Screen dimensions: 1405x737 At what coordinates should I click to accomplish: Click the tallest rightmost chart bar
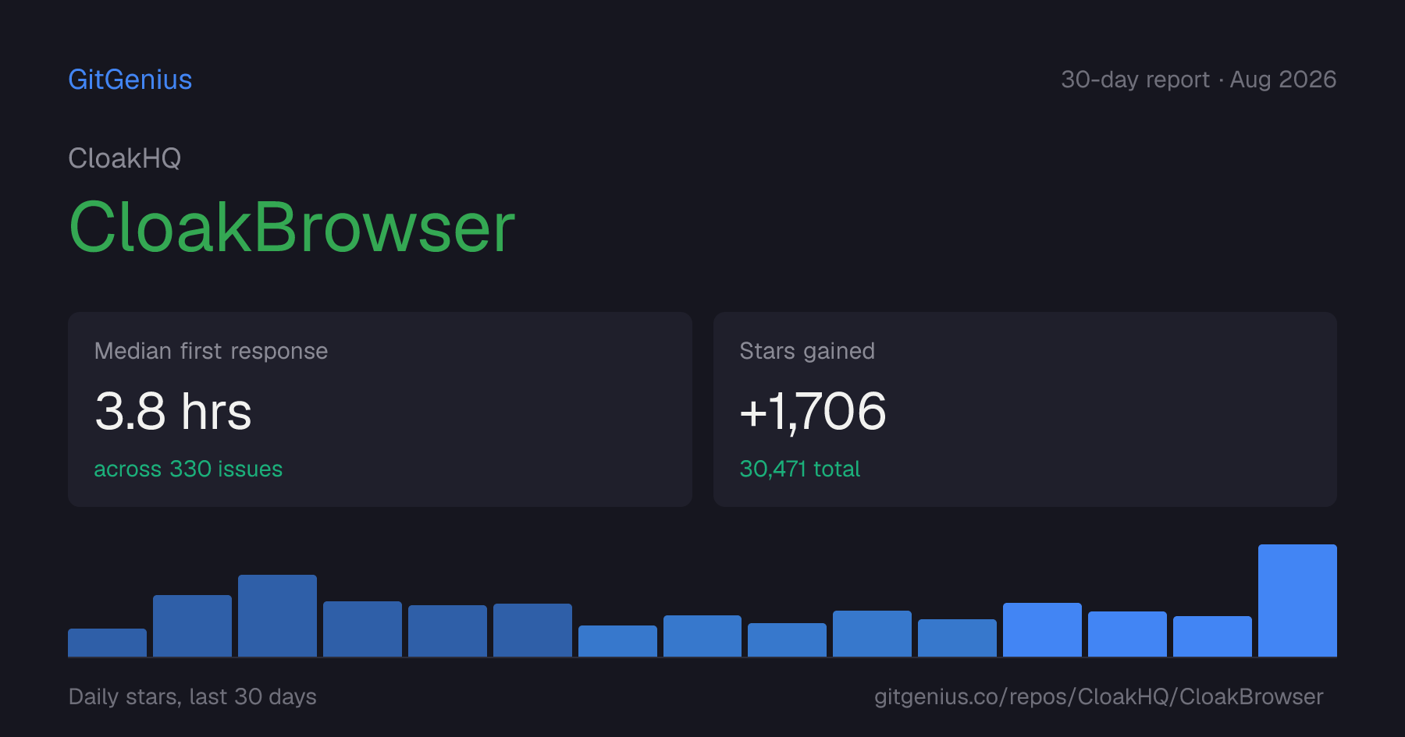tap(1297, 601)
